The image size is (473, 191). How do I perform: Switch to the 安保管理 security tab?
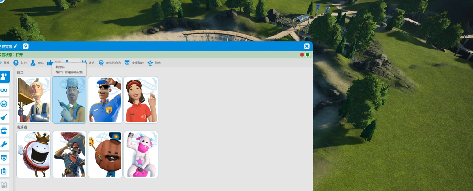tap(134, 62)
